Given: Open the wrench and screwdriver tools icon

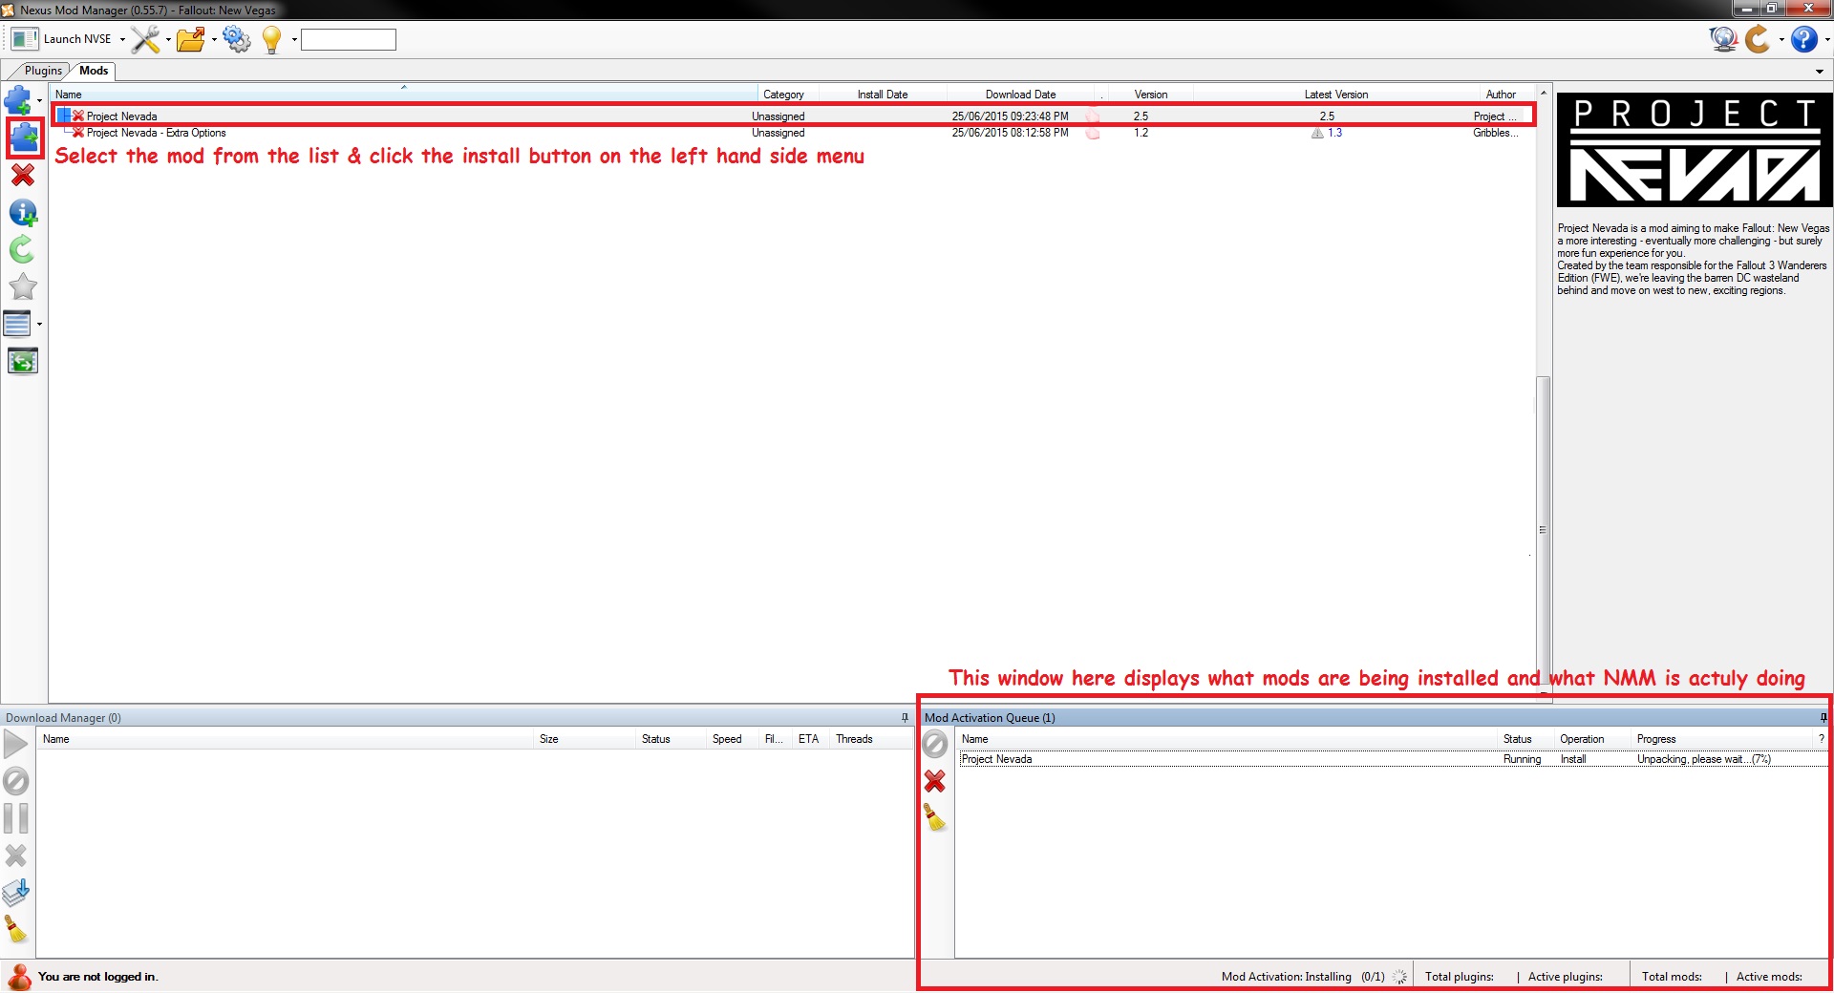Looking at the screenshot, I should point(146,39).
